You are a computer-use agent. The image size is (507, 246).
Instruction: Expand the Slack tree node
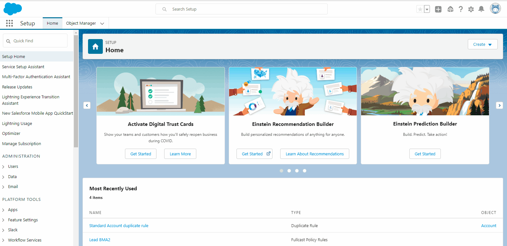click(4, 230)
